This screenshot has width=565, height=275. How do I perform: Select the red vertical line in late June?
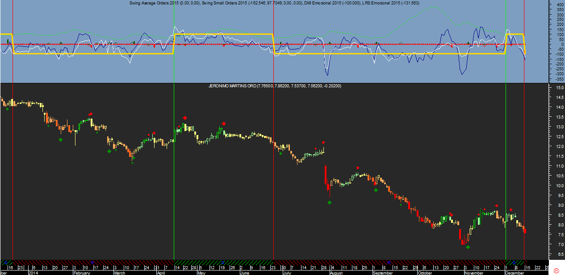point(273,134)
